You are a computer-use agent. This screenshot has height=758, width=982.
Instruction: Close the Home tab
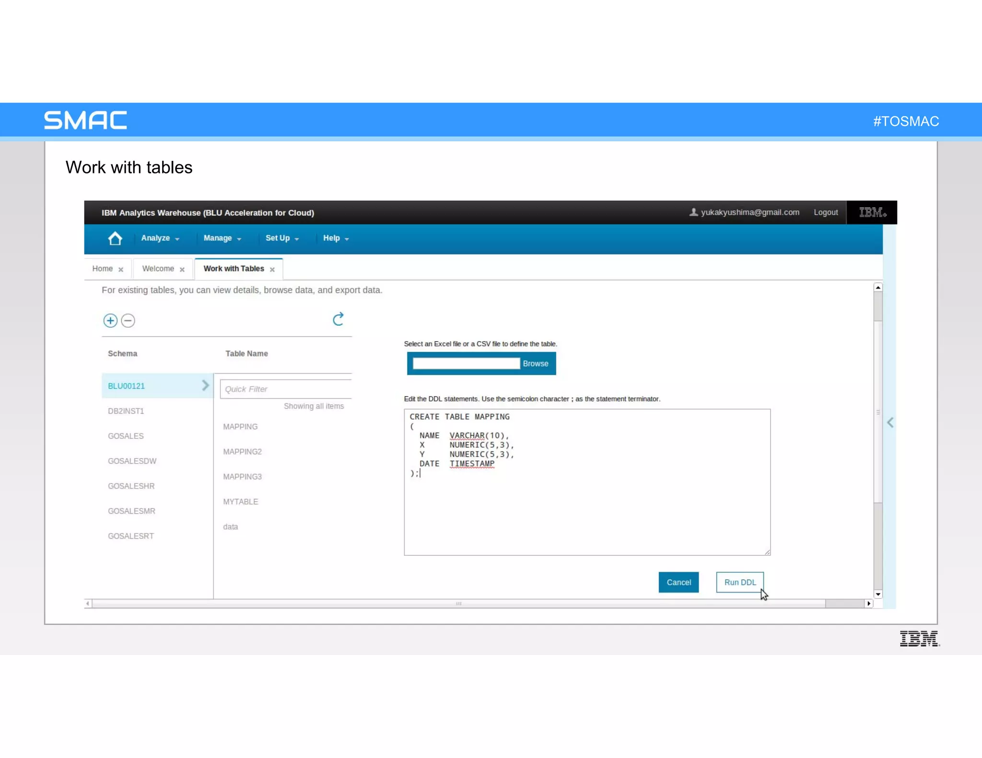pos(121,270)
